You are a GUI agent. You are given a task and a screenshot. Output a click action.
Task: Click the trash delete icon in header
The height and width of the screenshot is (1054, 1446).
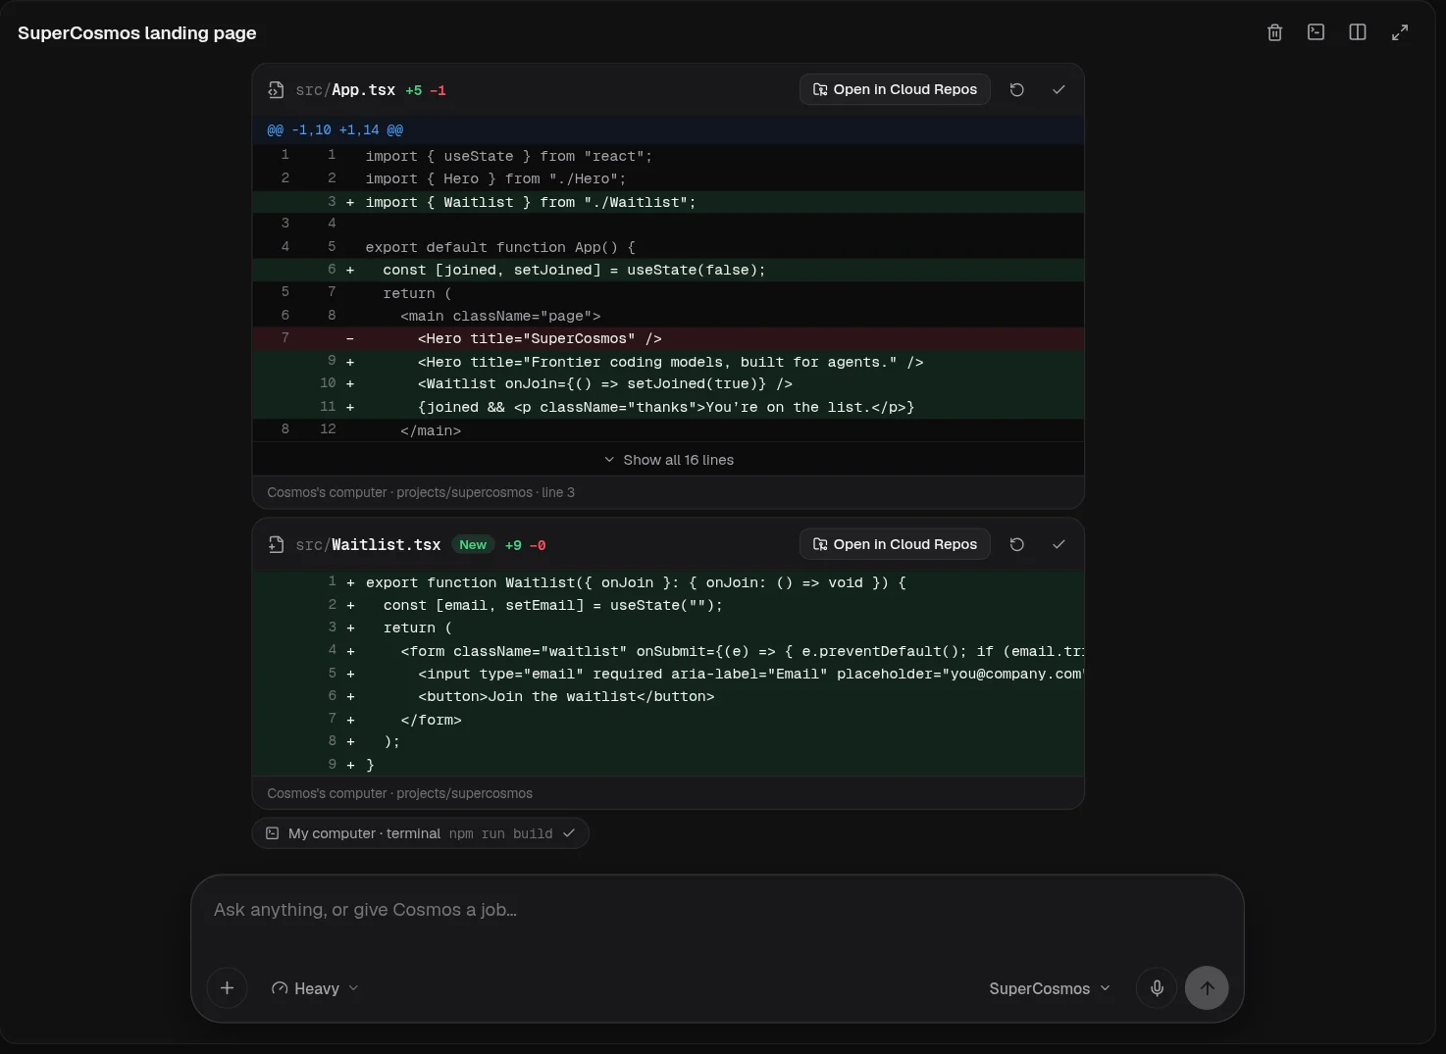coord(1274,32)
